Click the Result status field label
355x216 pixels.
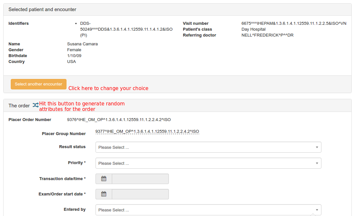pyautogui.click(x=72, y=147)
